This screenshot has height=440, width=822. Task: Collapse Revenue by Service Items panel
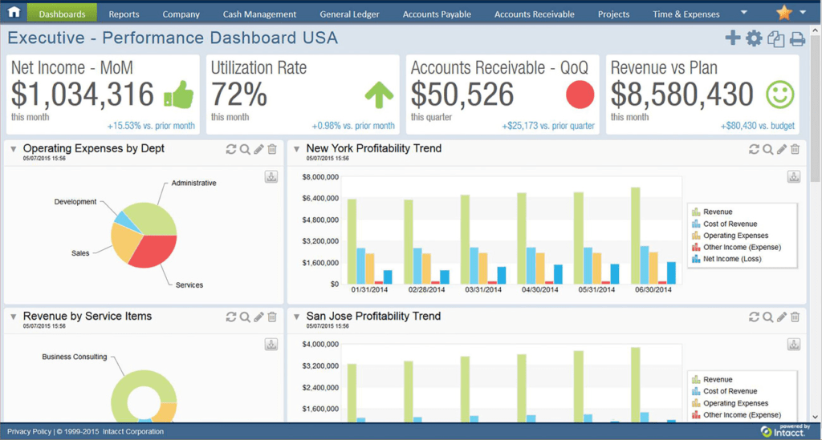click(13, 317)
